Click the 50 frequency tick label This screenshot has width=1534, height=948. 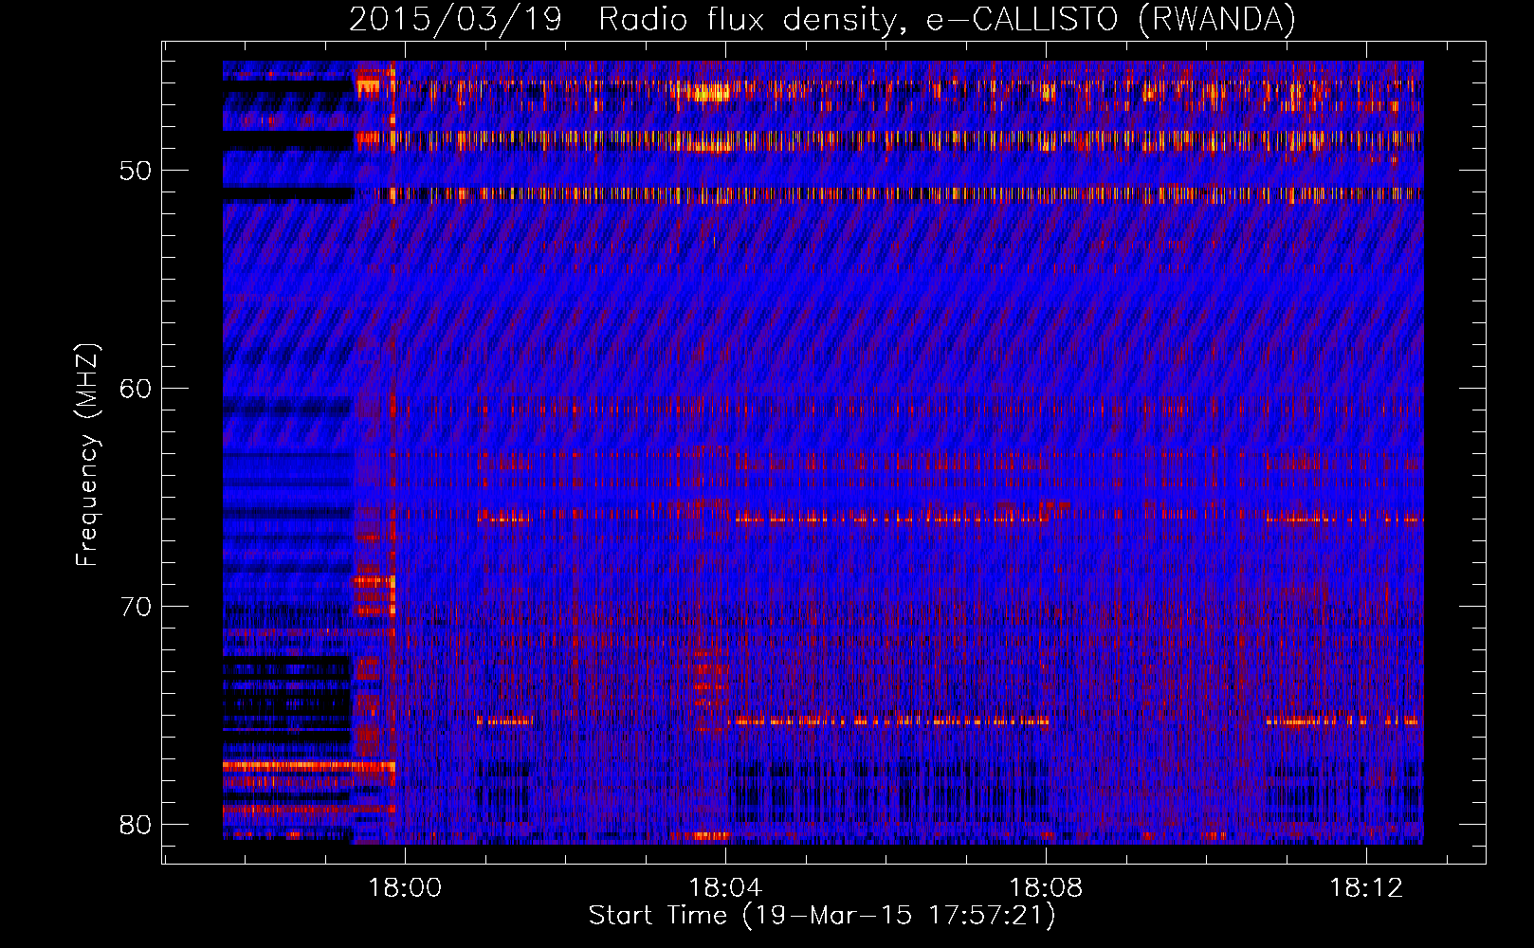pyautogui.click(x=136, y=172)
